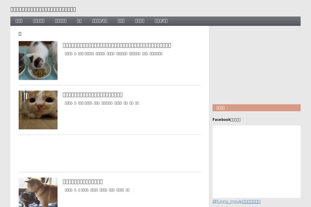Open headline beside the wide-eyed orange kitten

pos(92,95)
